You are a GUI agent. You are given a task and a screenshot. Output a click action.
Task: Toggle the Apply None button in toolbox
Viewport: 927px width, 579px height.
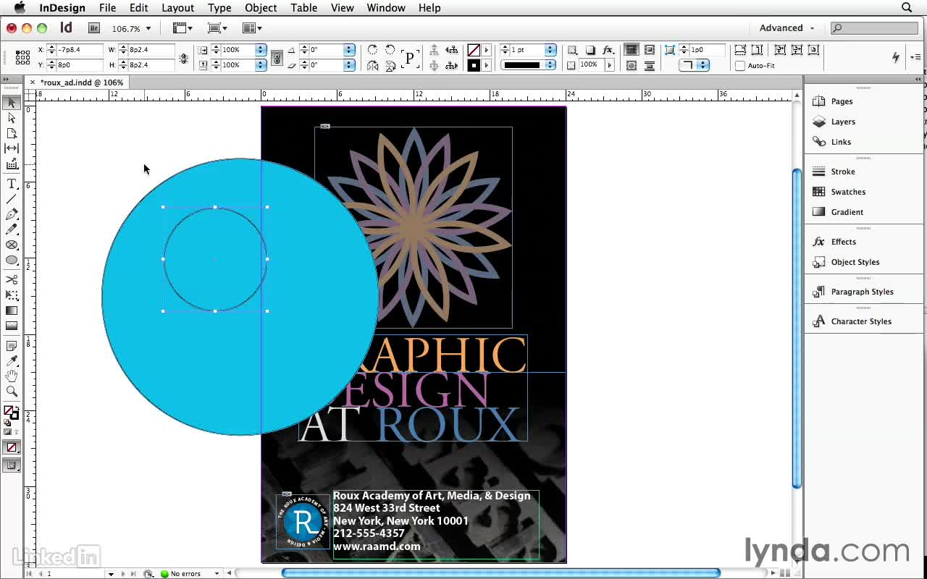click(12, 447)
